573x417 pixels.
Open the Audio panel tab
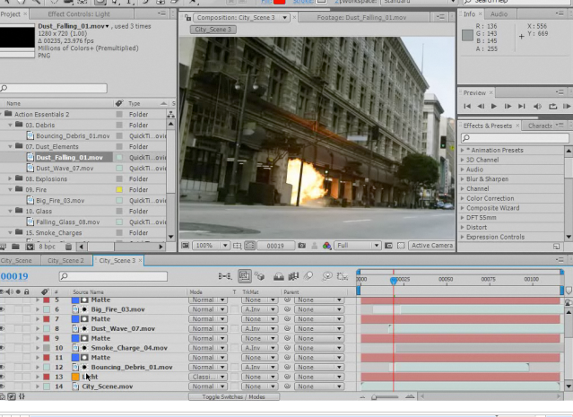point(499,14)
